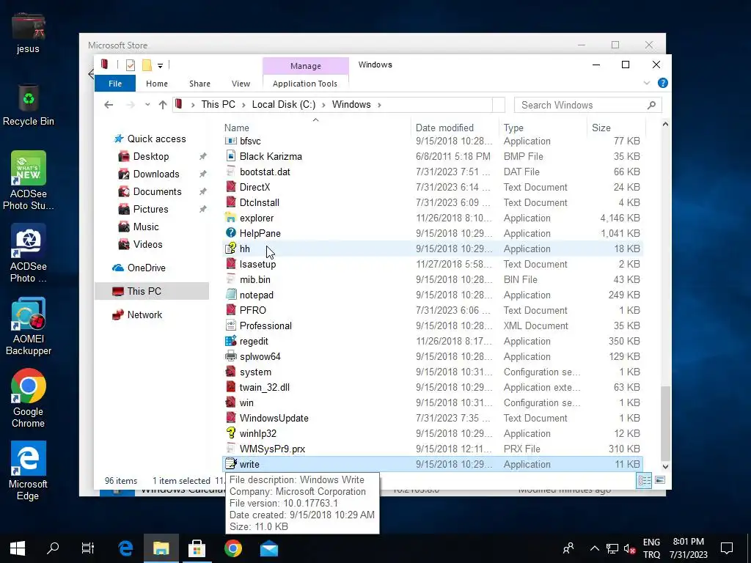Select the bootstat.dat file

tap(432, 172)
